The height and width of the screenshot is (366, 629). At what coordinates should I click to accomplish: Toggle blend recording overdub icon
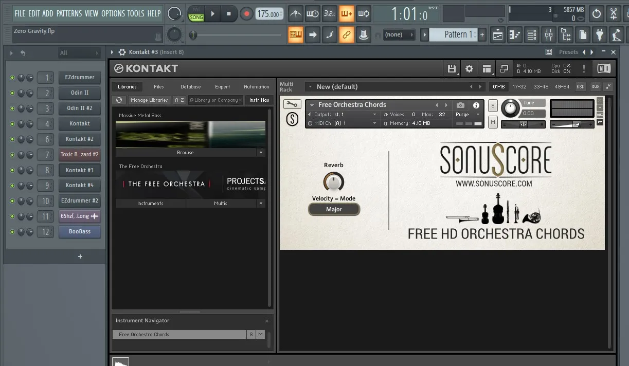point(346,13)
